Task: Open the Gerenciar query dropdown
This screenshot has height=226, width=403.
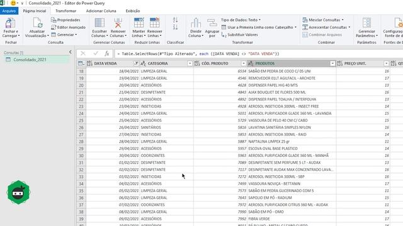Action: (x=64, y=35)
